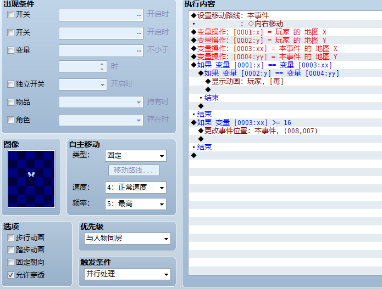
Task: Toggle the 踏步动画 option
Action: click(10, 250)
